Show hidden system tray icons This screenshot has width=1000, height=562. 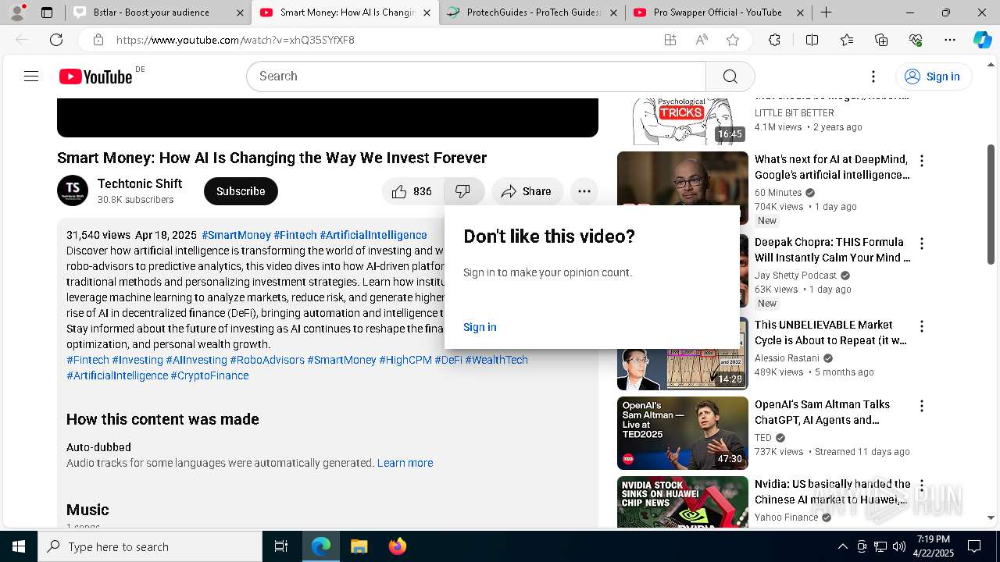(x=842, y=546)
